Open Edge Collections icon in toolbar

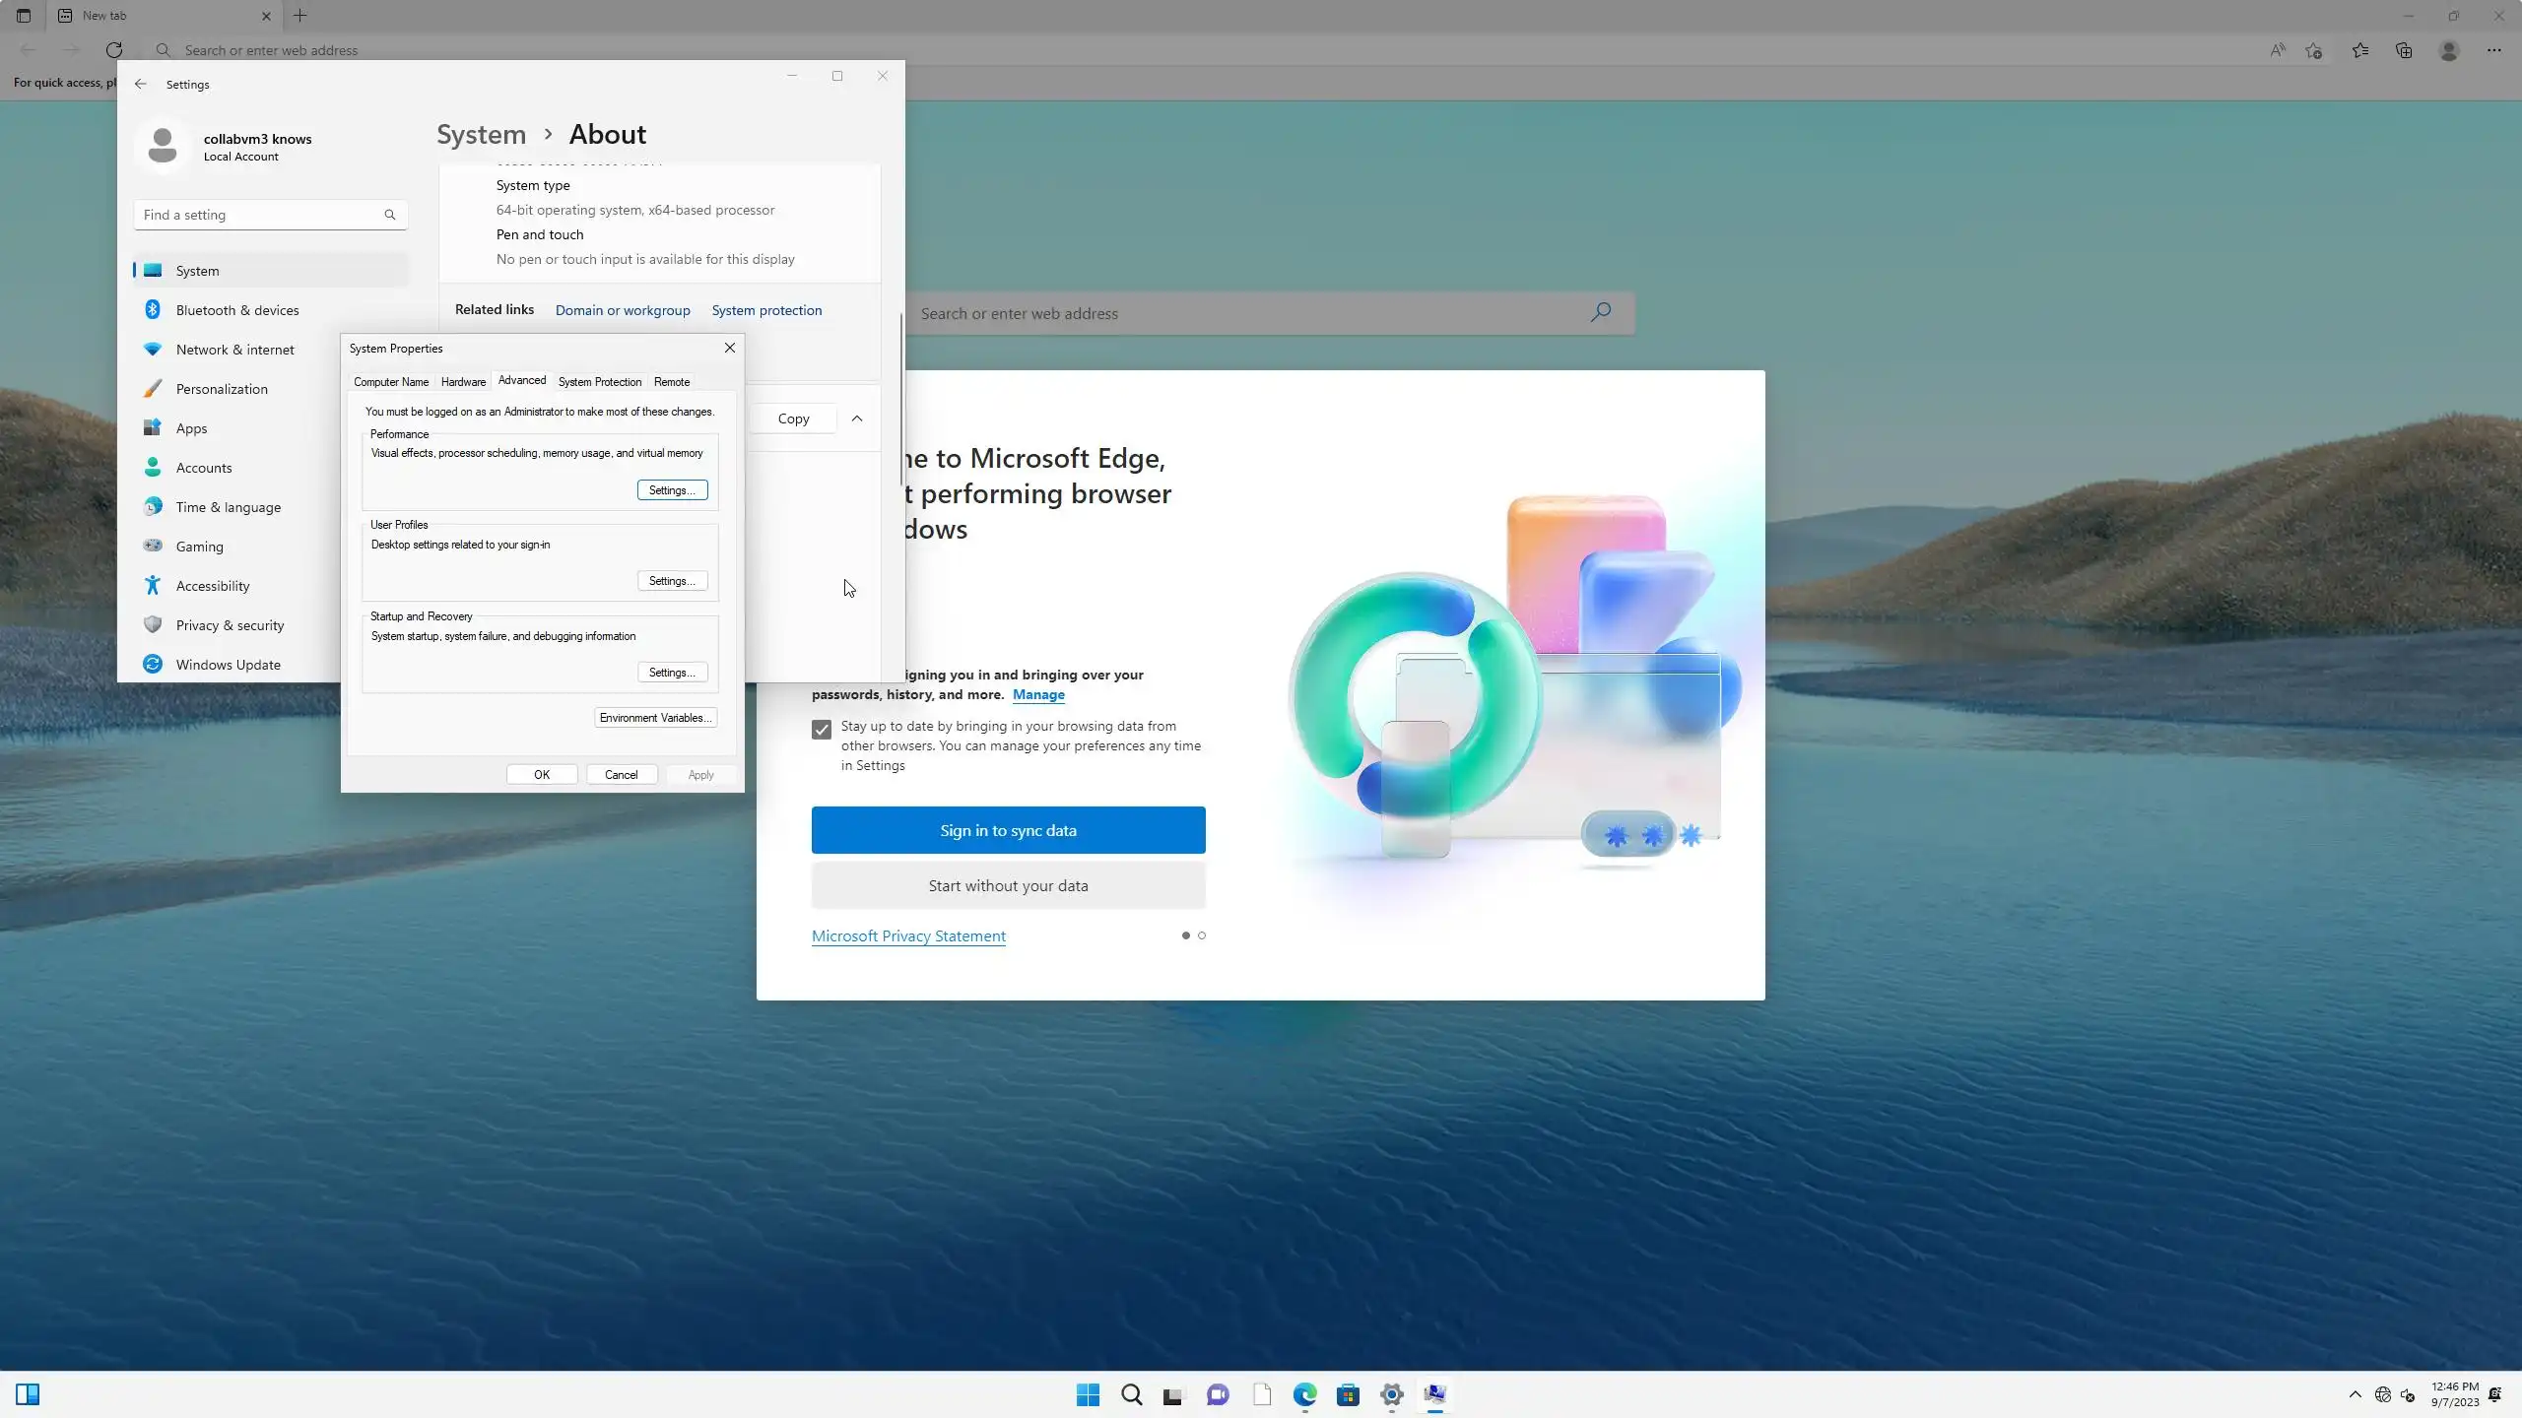2404,50
